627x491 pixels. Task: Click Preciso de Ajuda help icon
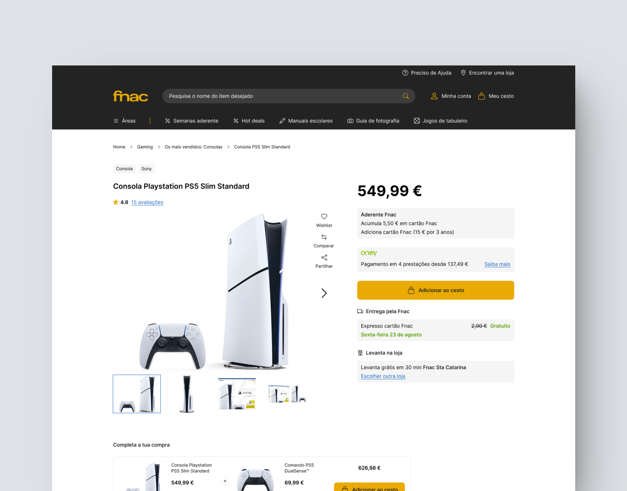pos(405,73)
